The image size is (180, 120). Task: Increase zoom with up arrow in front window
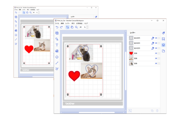point(87,26)
